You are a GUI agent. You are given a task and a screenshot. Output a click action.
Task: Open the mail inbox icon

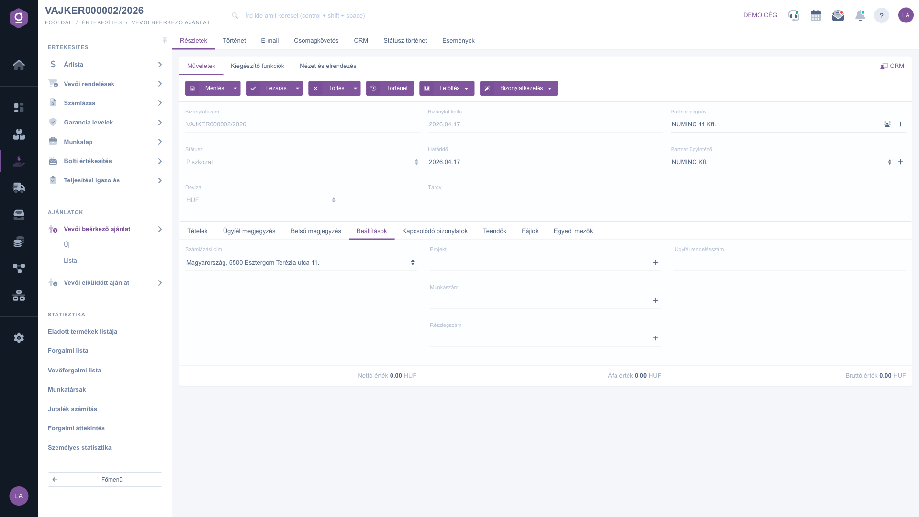pyautogui.click(x=838, y=15)
